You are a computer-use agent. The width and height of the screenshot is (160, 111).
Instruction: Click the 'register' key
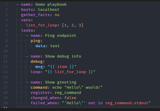40,93
